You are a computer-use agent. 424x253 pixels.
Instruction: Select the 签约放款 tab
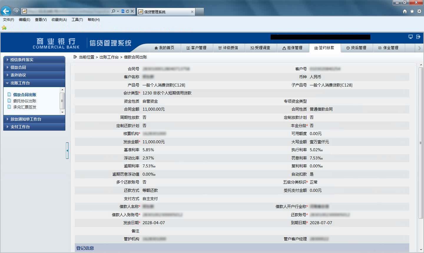point(324,48)
